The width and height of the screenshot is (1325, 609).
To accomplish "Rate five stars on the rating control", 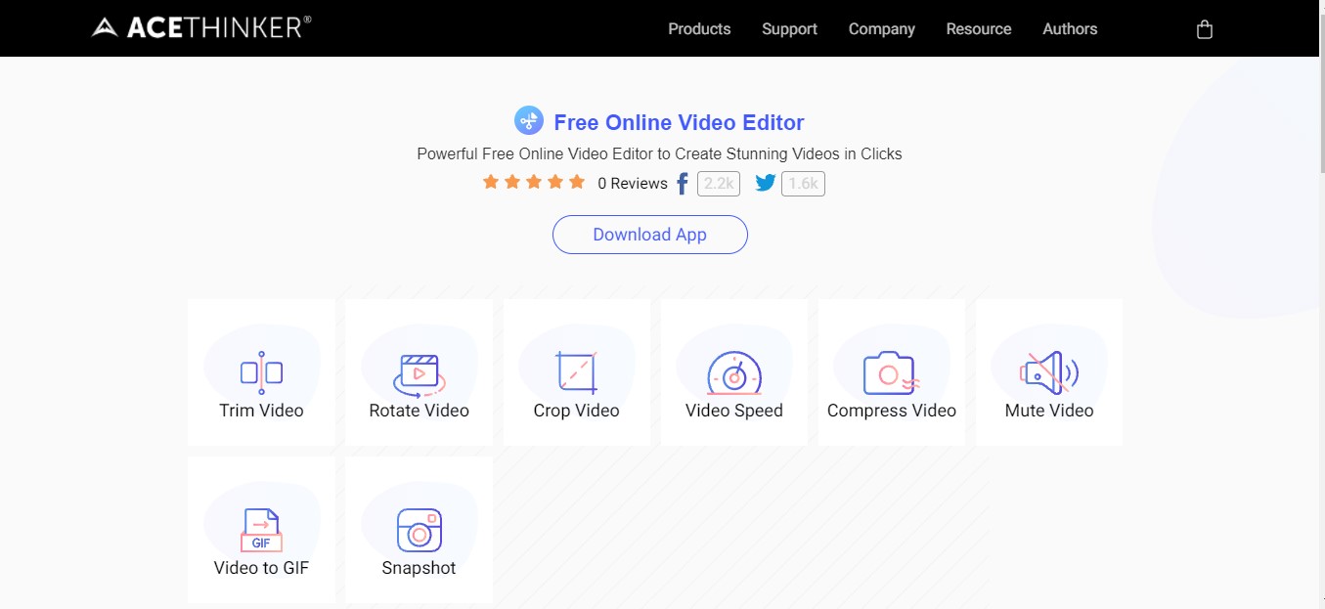I will [576, 181].
